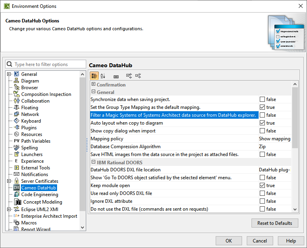Click the Spelling ABC icon
Screen dimensions: 307x248
click(x=17, y=147)
